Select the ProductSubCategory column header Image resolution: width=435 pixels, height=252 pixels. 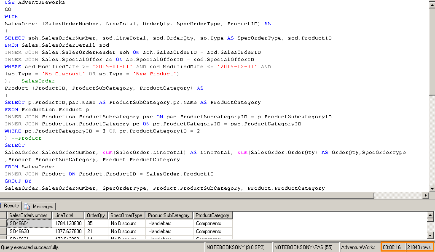pos(169,215)
